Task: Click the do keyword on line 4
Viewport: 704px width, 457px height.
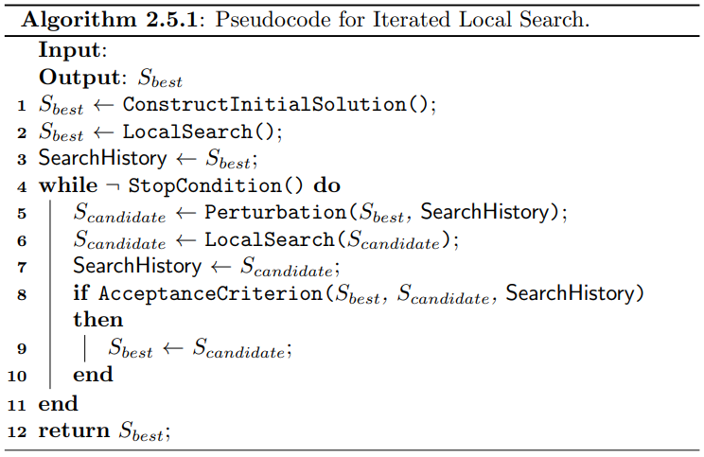Action: [x=326, y=185]
